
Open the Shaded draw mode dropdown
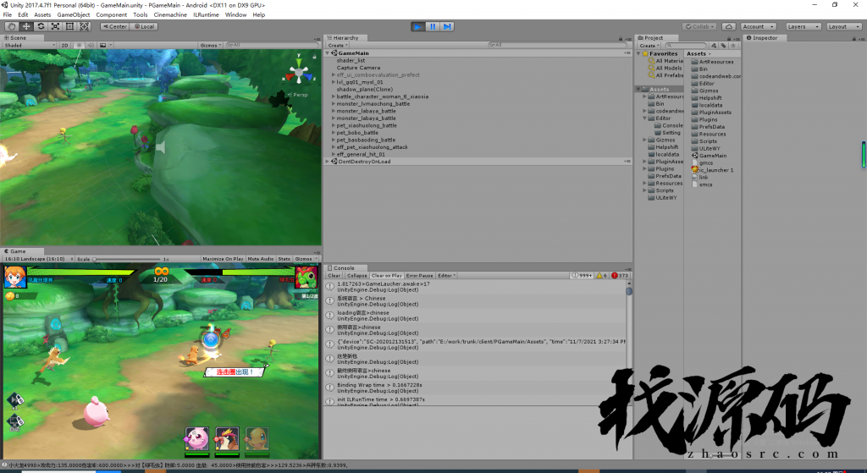[30, 46]
